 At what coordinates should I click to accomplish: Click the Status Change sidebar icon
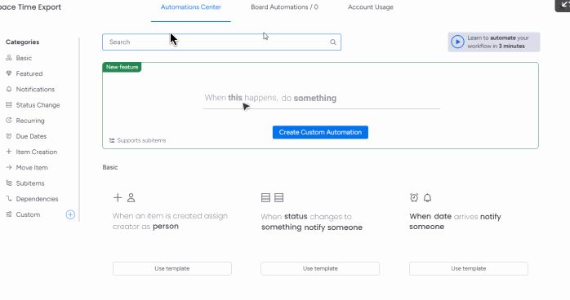9,105
